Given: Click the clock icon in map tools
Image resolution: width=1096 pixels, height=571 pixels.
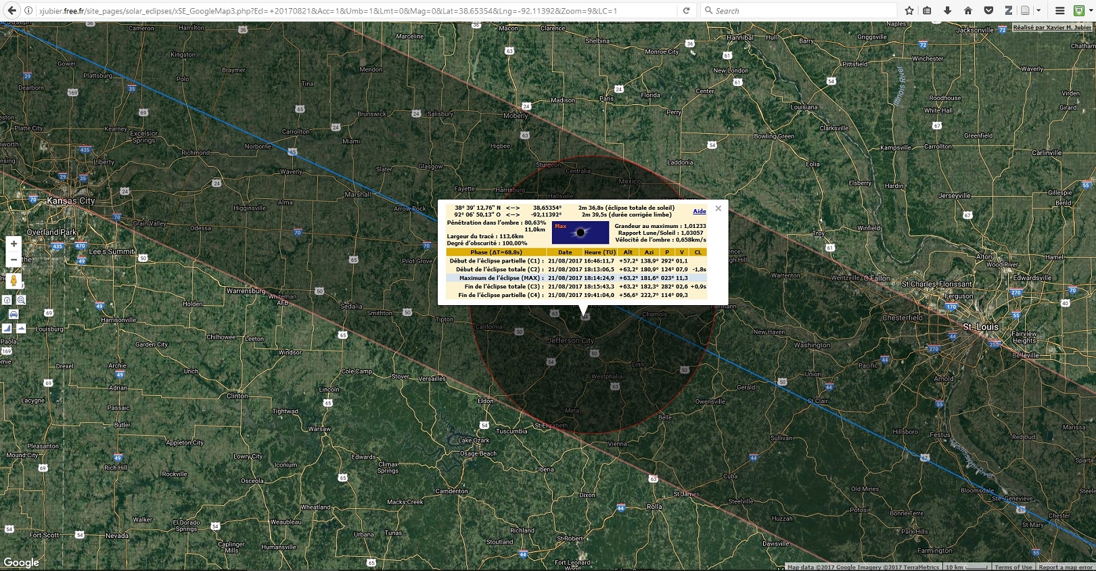Looking at the screenshot, I should pyautogui.click(x=7, y=300).
